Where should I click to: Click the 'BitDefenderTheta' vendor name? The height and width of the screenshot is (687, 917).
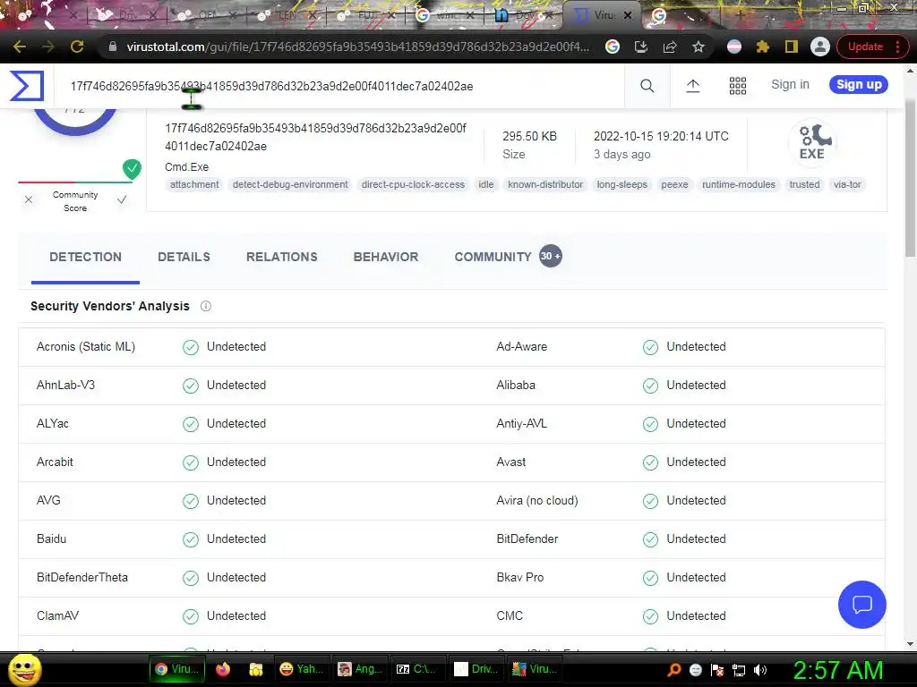(x=81, y=577)
